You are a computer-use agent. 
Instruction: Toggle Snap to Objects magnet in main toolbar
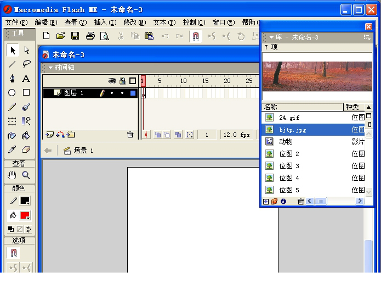(x=196, y=36)
